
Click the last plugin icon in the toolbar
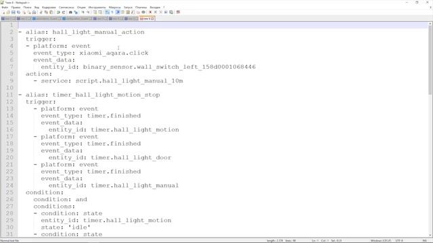[178, 12]
